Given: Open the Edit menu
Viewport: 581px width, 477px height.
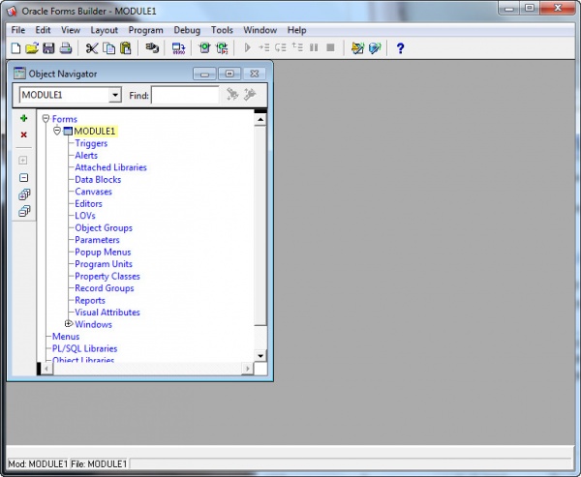Looking at the screenshot, I should click(x=43, y=30).
